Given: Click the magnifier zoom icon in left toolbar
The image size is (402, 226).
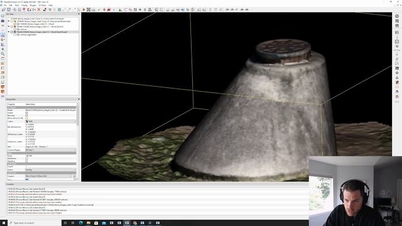Looking at the screenshot, I should 3,54.
